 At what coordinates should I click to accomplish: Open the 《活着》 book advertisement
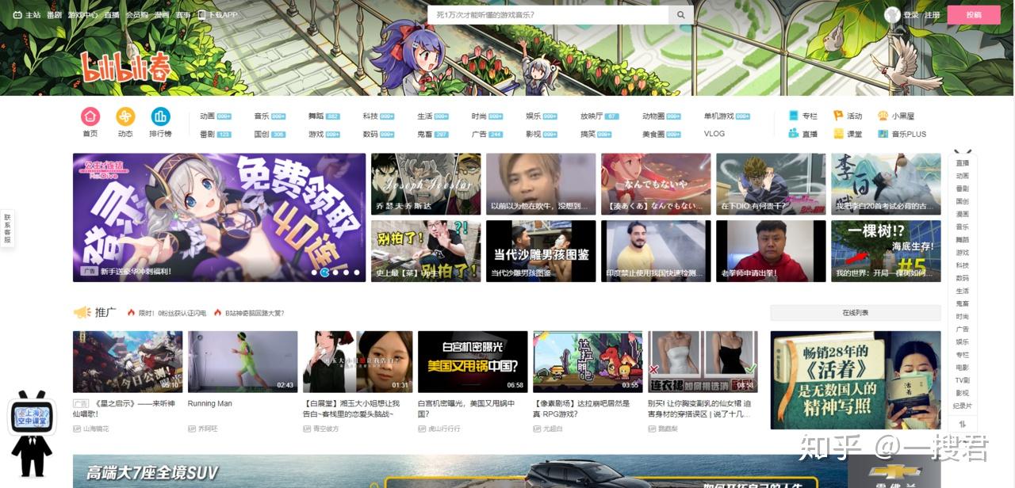click(x=856, y=380)
